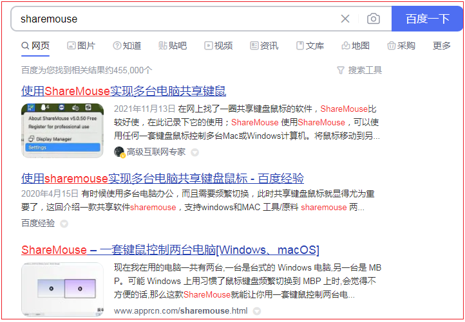Click the two-monitor layout thumbnail
This screenshot has height=322, width=465.
pyautogui.click(x=62, y=289)
